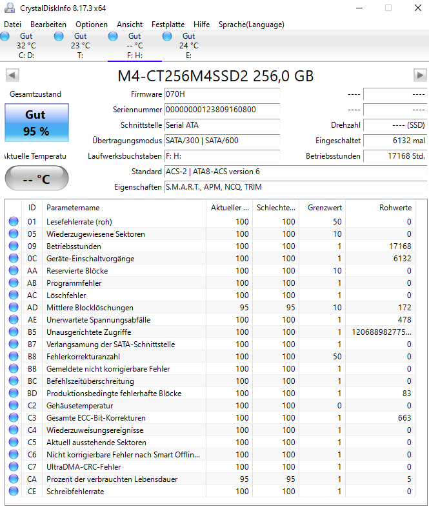Click status icon of Gesamte ECC-Bit-Korrekturen row
Image resolution: width=429 pixels, height=509 pixels.
[14, 417]
